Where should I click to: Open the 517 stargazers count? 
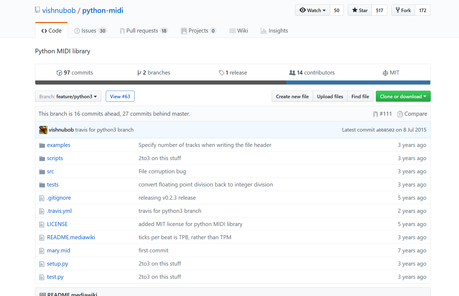(379, 10)
